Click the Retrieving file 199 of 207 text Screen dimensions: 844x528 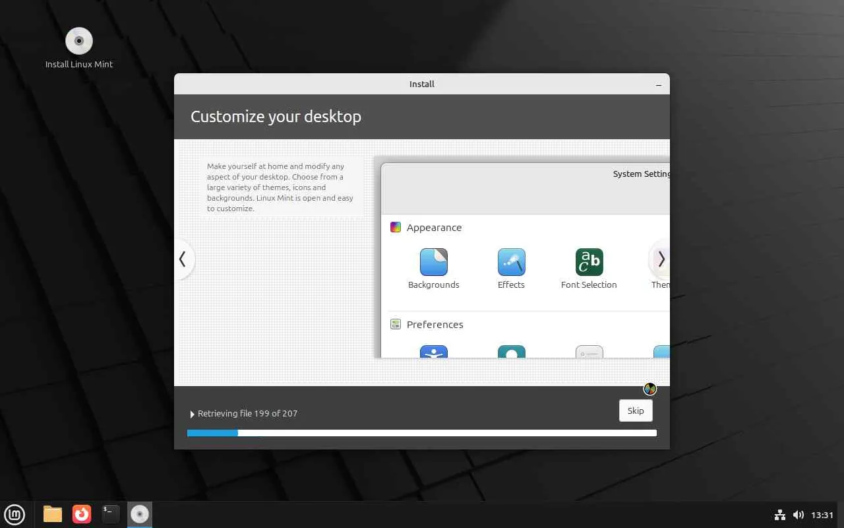(x=247, y=414)
